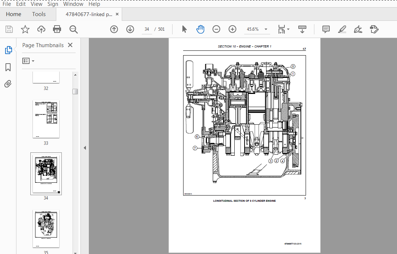
Task: Close the 47840677-linked document tab
Action: [117, 14]
